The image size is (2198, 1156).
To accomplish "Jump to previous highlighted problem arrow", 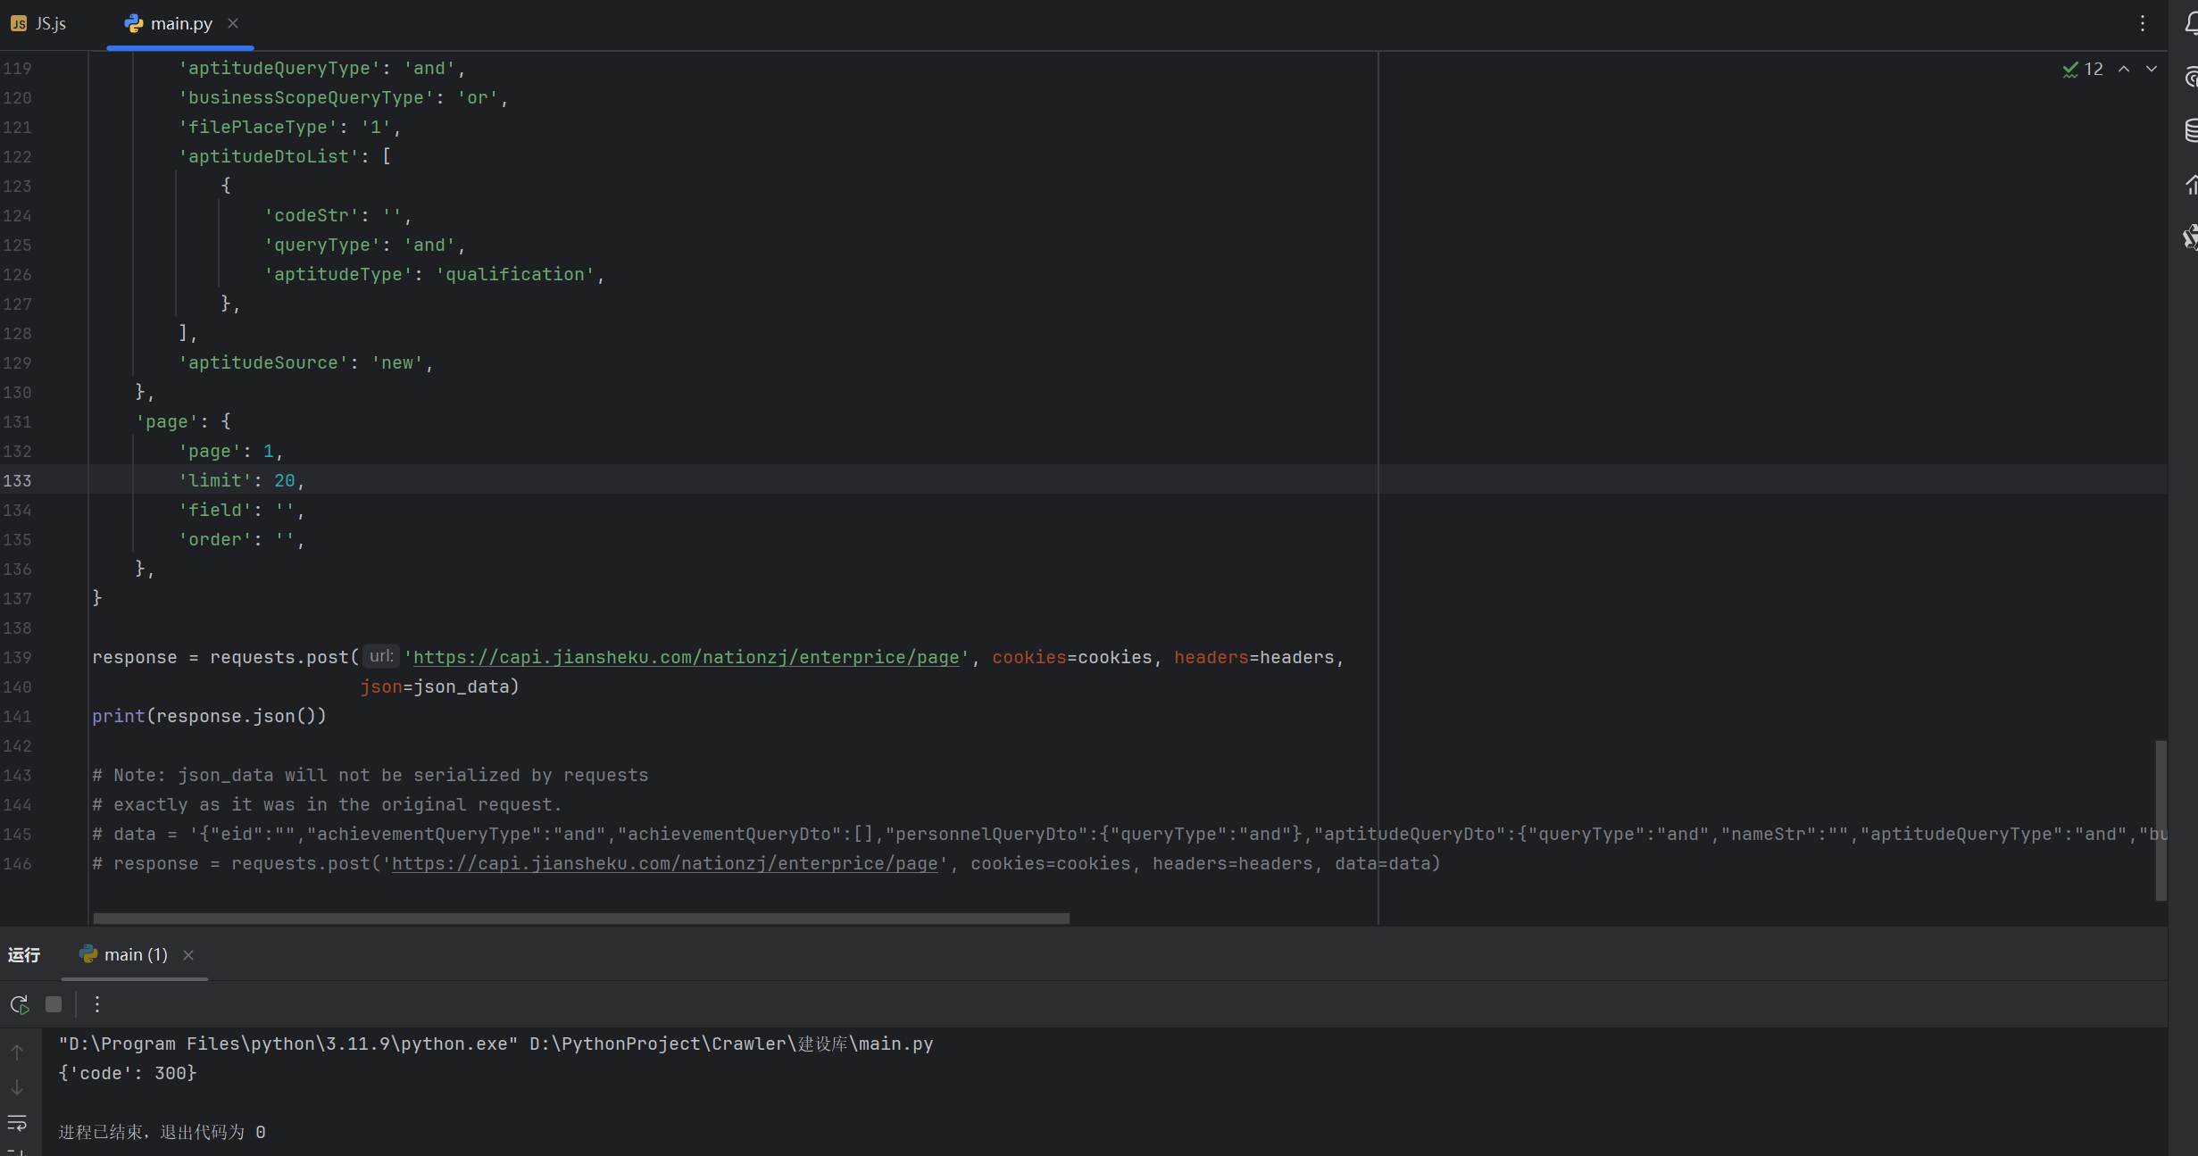I will pos(2124,70).
